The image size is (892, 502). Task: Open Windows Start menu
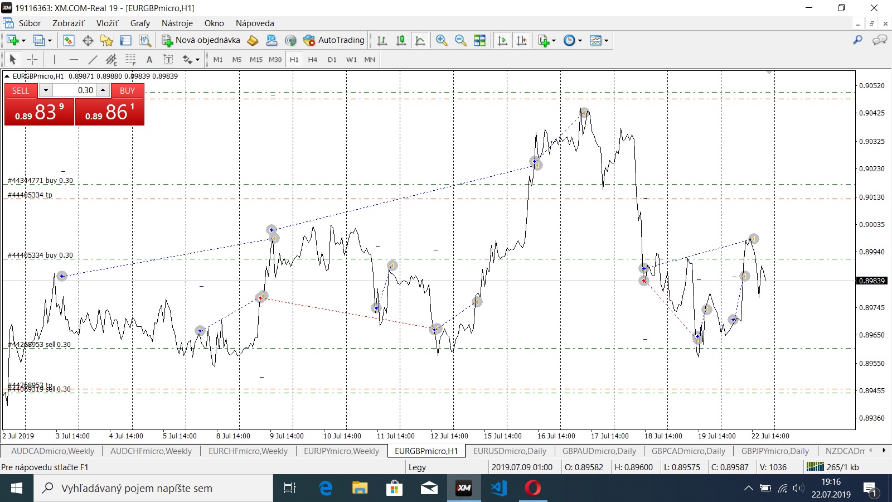(17, 488)
